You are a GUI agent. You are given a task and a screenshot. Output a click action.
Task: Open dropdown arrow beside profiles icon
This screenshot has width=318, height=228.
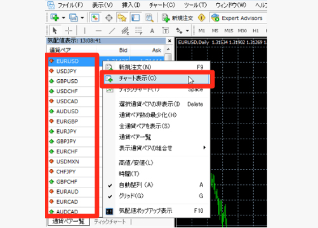pyautogui.click(x=82, y=18)
